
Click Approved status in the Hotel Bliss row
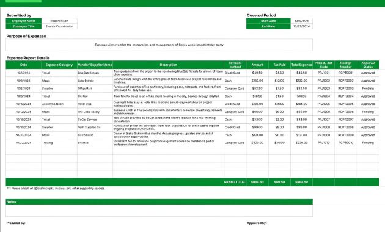pyautogui.click(x=368, y=104)
